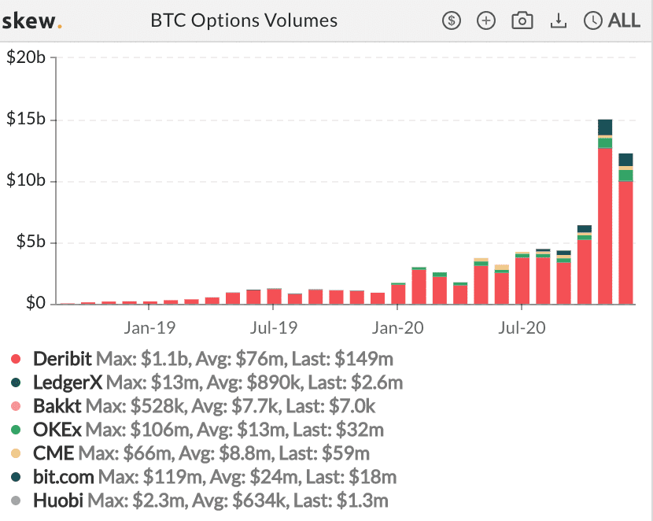Click the pink Bakkt legend dot

16,406
